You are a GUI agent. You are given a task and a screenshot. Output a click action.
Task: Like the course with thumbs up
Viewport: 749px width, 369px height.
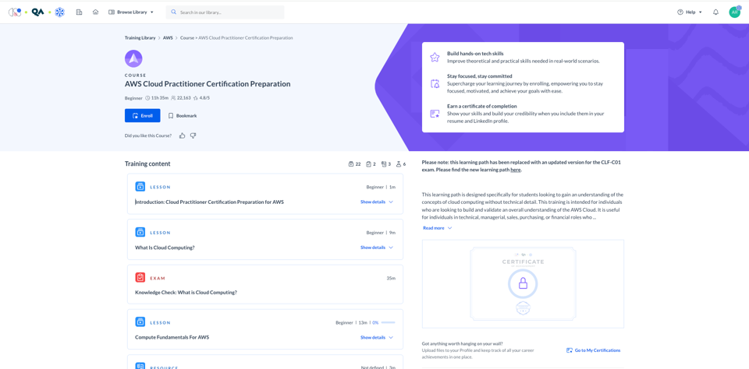point(182,136)
